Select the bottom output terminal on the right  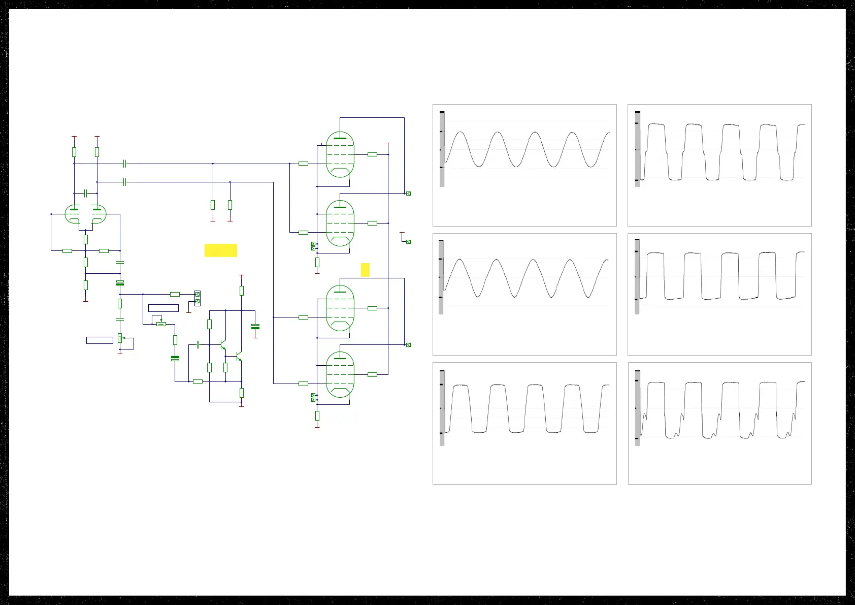pos(408,345)
